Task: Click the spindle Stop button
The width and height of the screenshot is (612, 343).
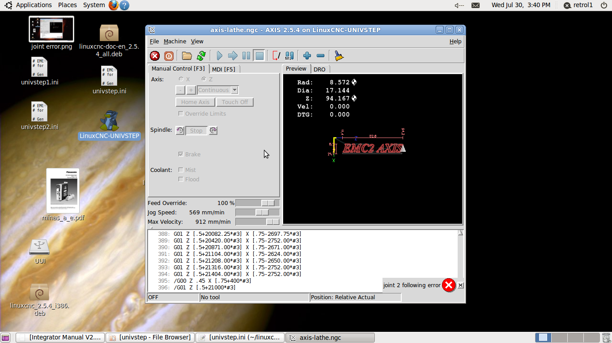Action: coord(196,130)
